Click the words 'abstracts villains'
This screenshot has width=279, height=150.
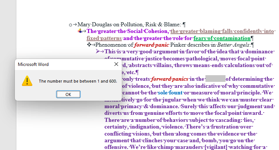[x=150, y=65]
